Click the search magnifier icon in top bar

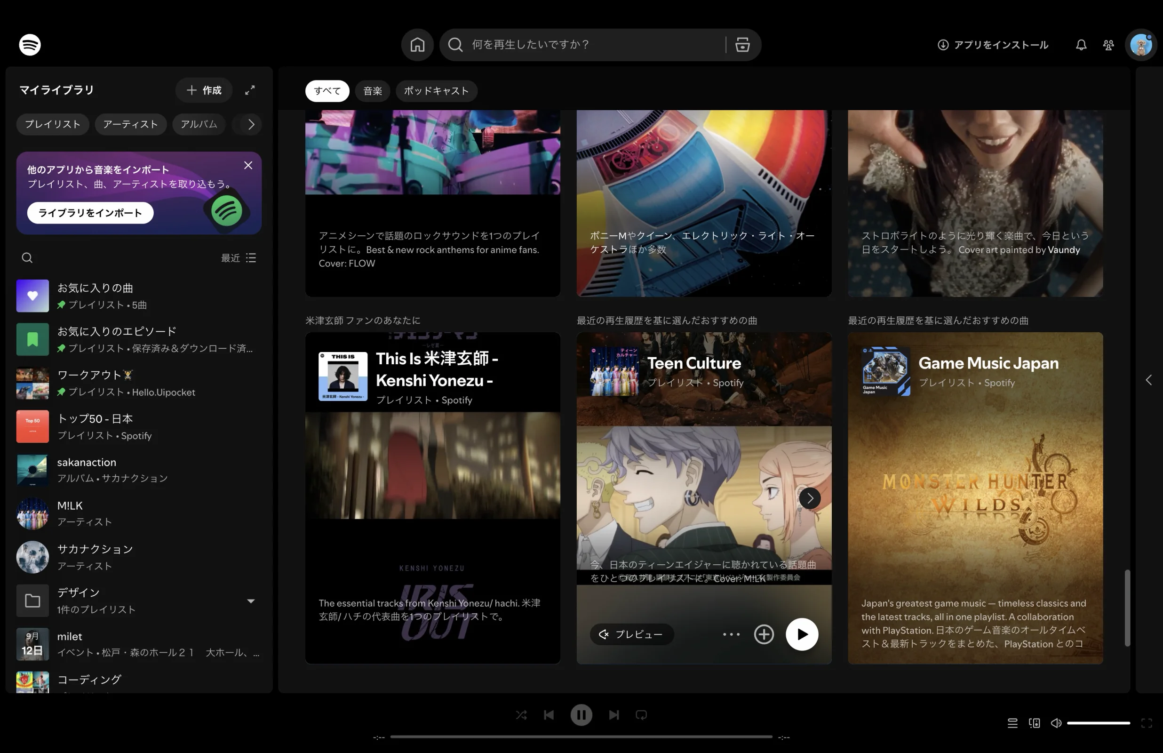click(455, 45)
